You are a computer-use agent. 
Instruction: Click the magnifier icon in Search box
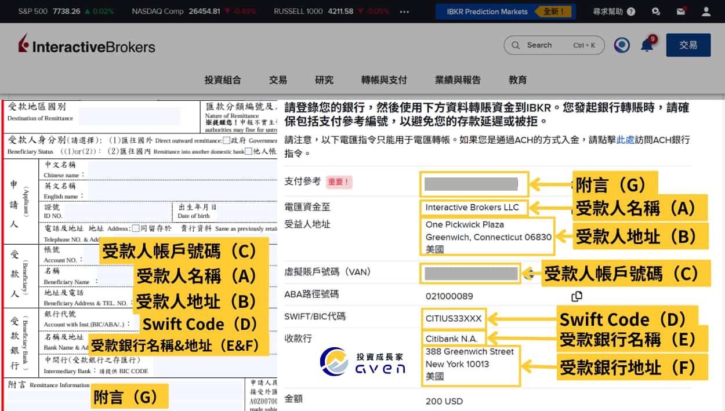(x=516, y=45)
